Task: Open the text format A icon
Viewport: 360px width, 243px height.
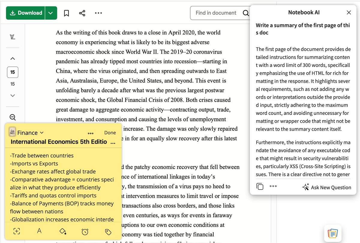Action: [39, 231]
